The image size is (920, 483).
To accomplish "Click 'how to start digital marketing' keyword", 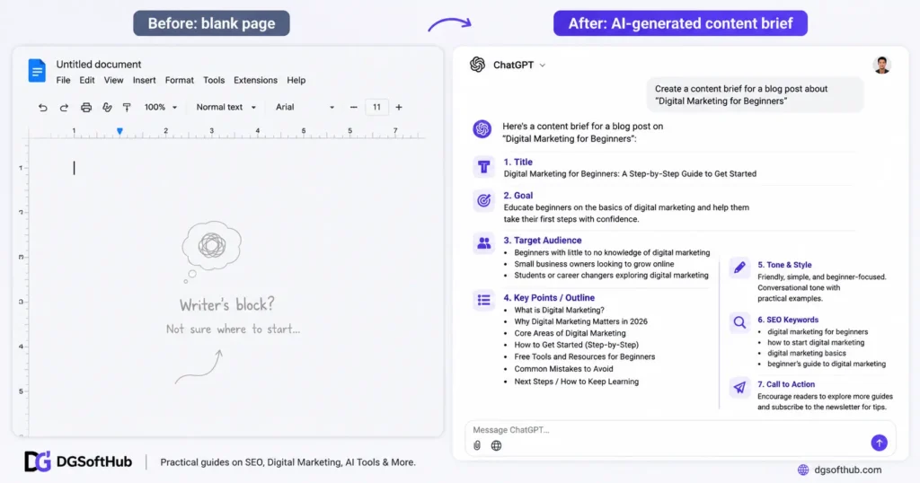I will (816, 343).
